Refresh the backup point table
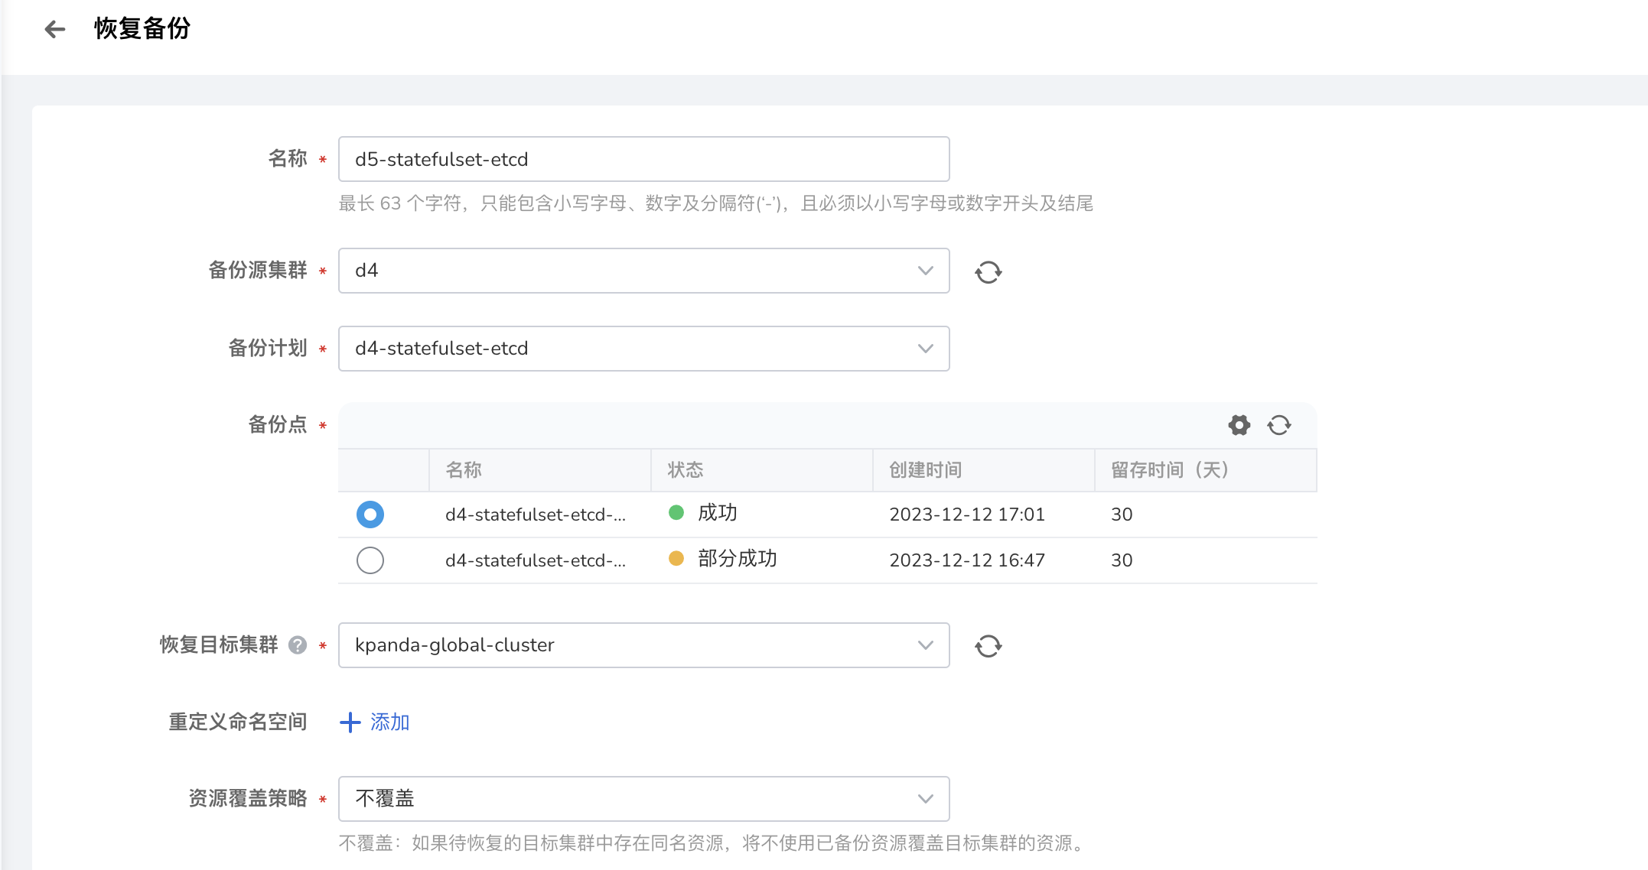Image resolution: width=1648 pixels, height=870 pixels. pyautogui.click(x=1278, y=425)
